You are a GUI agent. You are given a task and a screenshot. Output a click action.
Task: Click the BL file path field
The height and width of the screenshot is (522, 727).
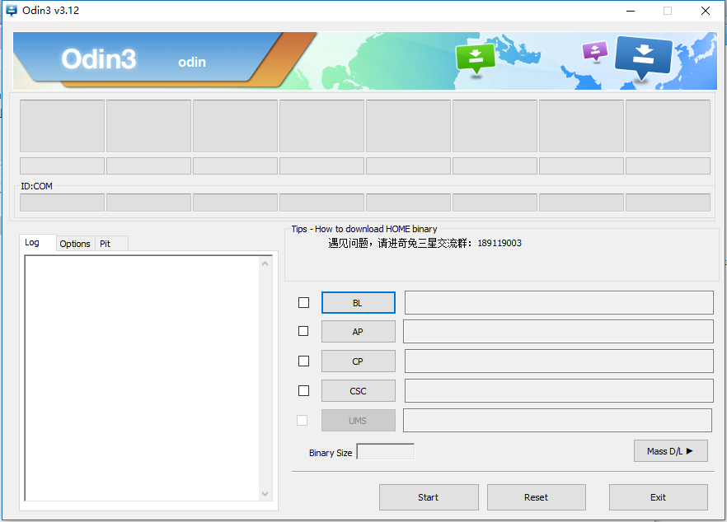pos(558,303)
